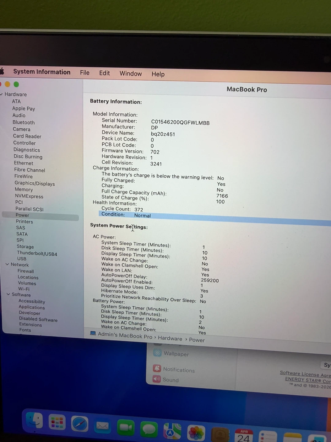Open the Help menu
Image resolution: width=331 pixels, height=442 pixels.
(158, 74)
